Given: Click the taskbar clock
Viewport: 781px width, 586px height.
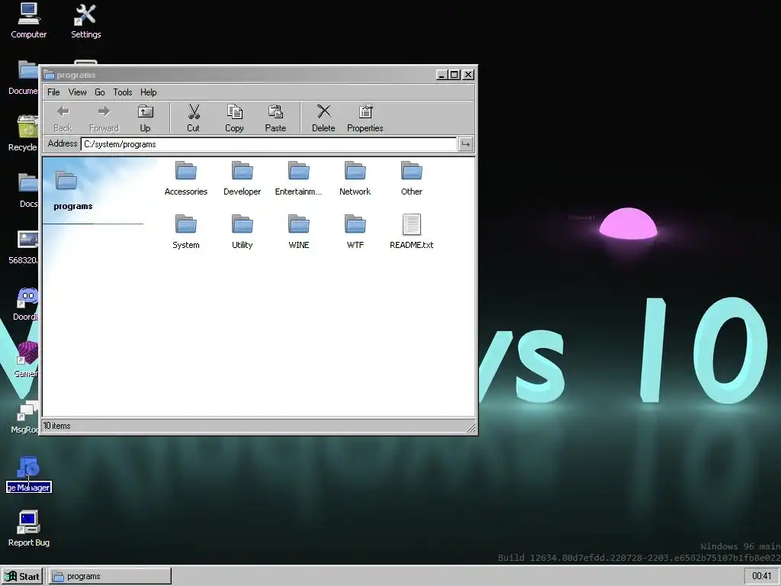Looking at the screenshot, I should [762, 576].
